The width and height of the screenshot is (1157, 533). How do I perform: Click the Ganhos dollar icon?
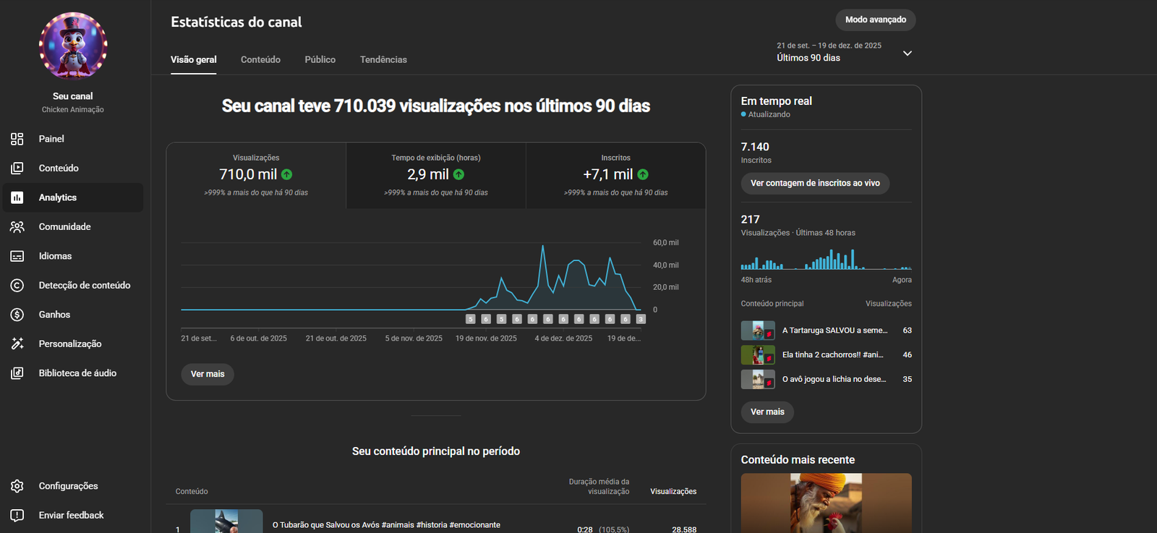(17, 315)
